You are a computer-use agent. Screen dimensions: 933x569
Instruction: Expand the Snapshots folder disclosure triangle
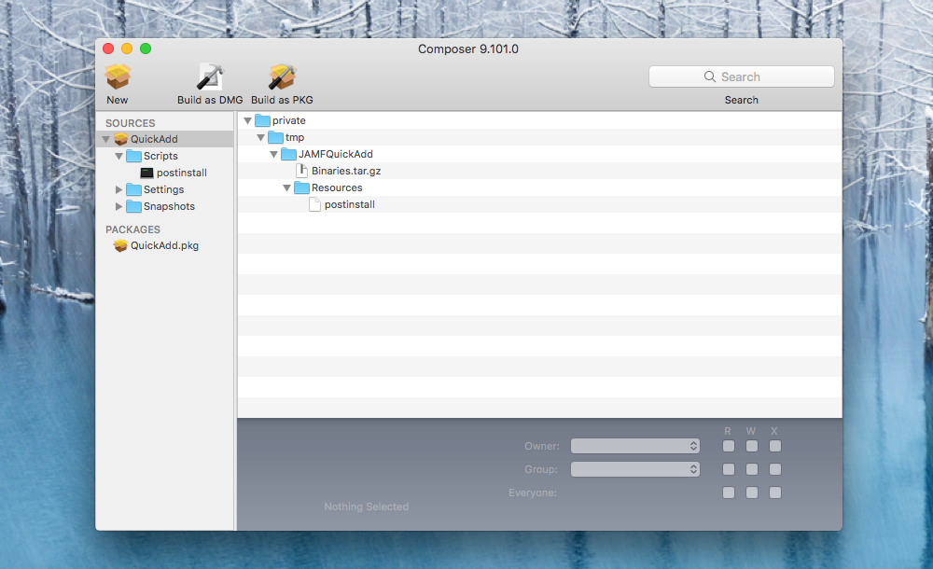(x=118, y=207)
